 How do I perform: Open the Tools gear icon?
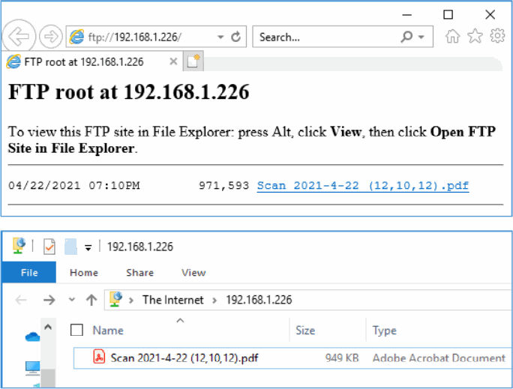[497, 36]
